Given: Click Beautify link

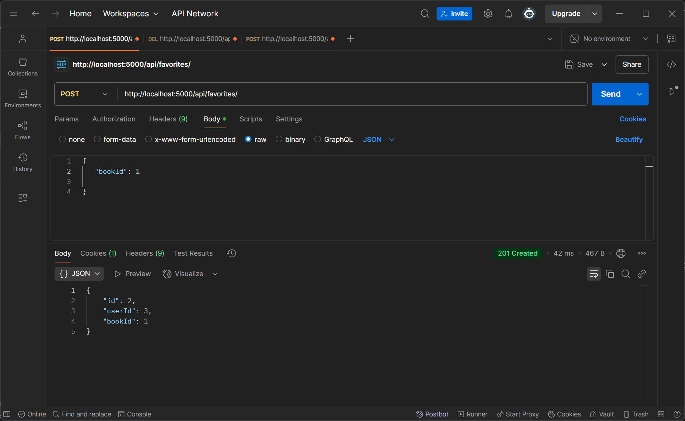Looking at the screenshot, I should 629,140.
